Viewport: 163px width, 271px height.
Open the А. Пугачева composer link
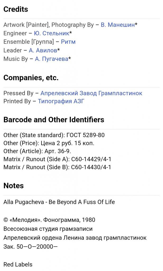click(x=52, y=59)
